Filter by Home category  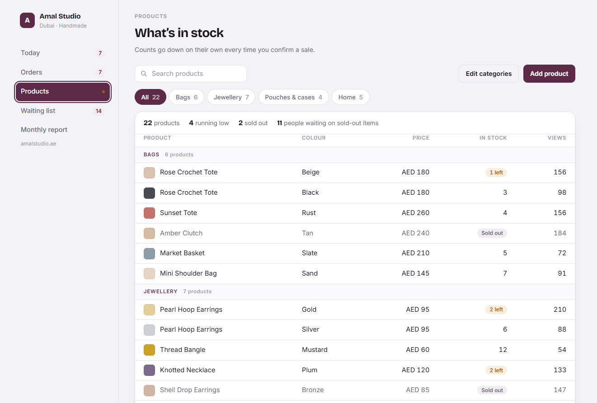coord(351,97)
